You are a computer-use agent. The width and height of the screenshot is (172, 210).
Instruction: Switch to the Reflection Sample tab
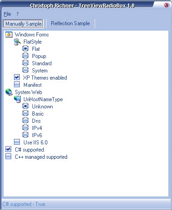point(70,23)
